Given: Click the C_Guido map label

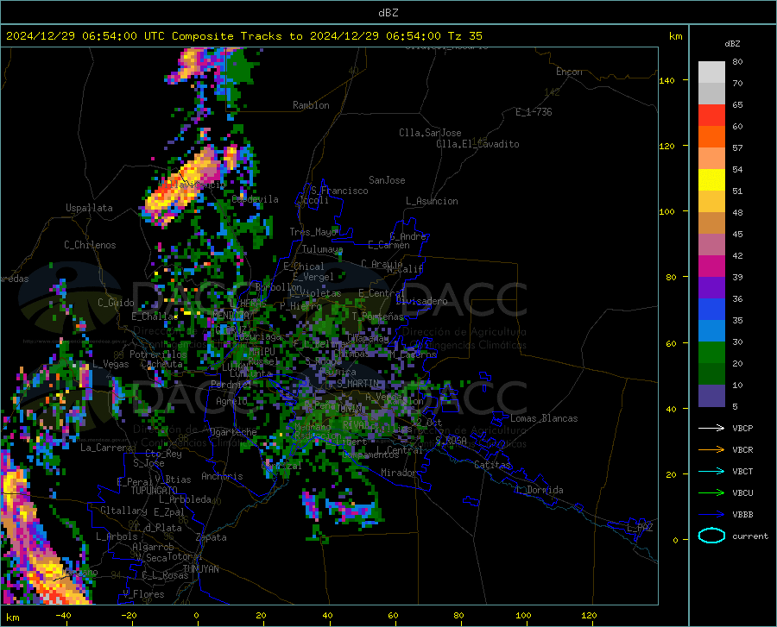Looking at the screenshot, I should 116,303.
